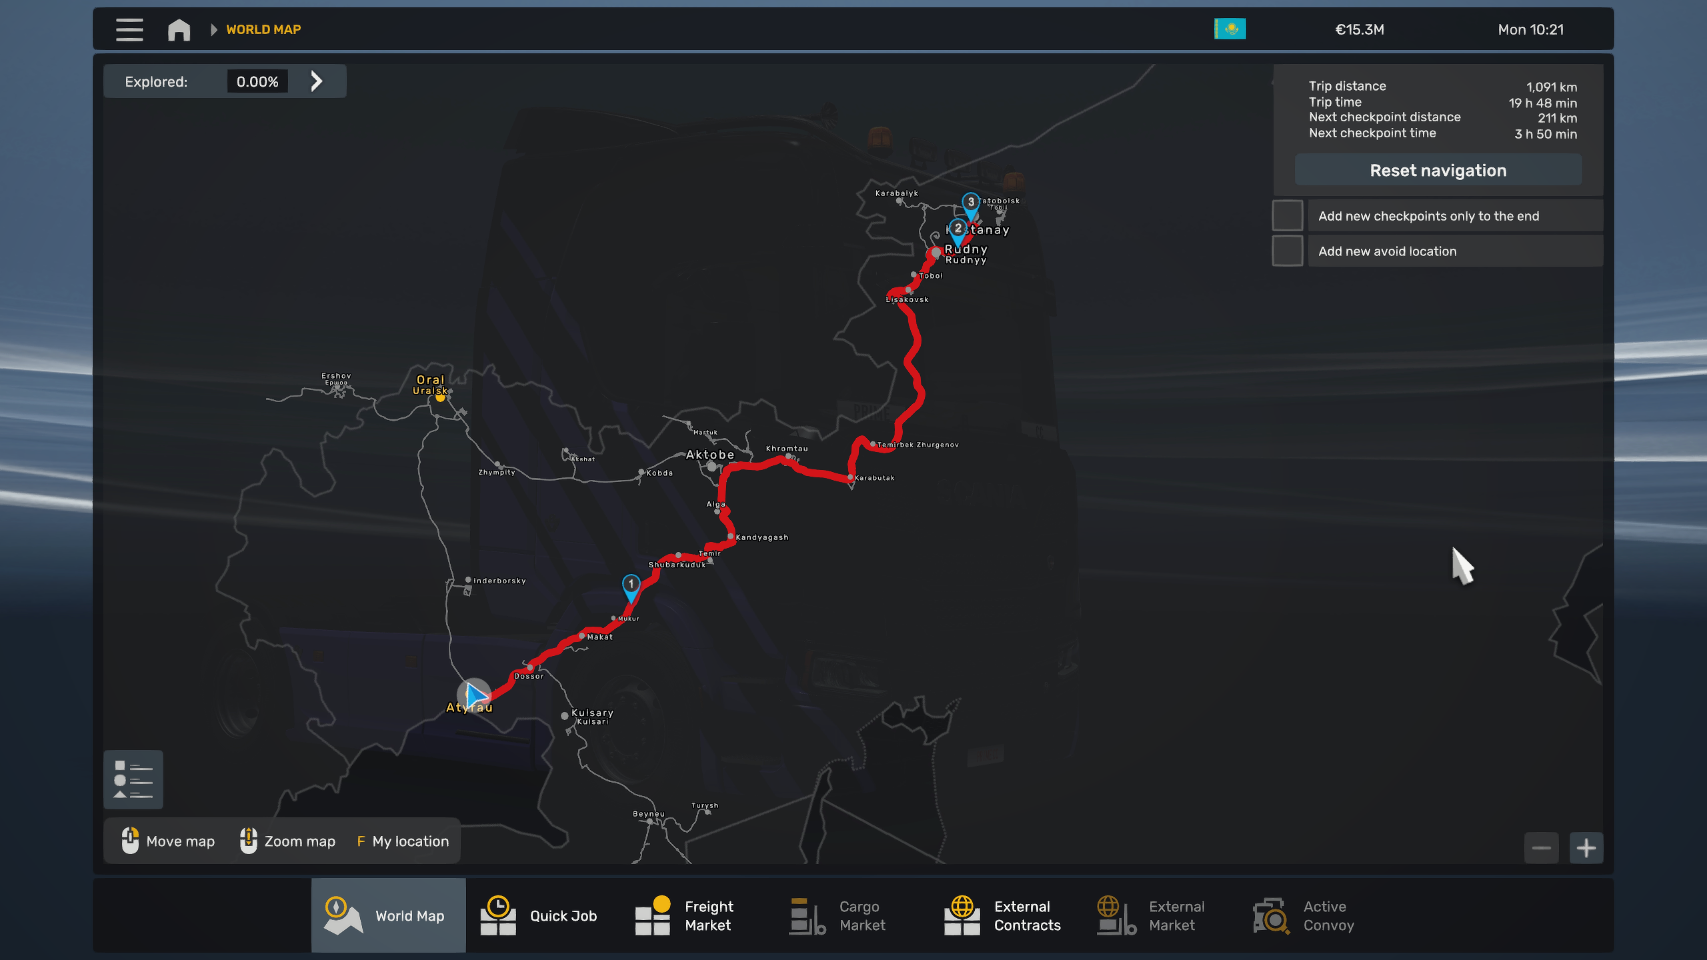Image resolution: width=1707 pixels, height=960 pixels.
Task: Click the player location arrow at Atyrau
Action: pos(474,696)
